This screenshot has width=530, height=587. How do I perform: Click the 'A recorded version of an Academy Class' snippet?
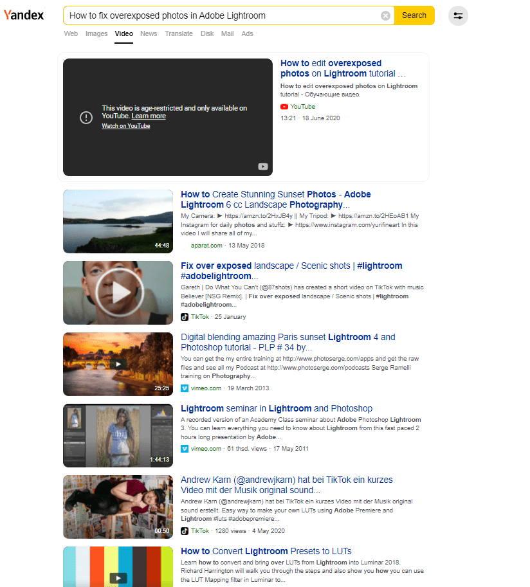click(301, 428)
